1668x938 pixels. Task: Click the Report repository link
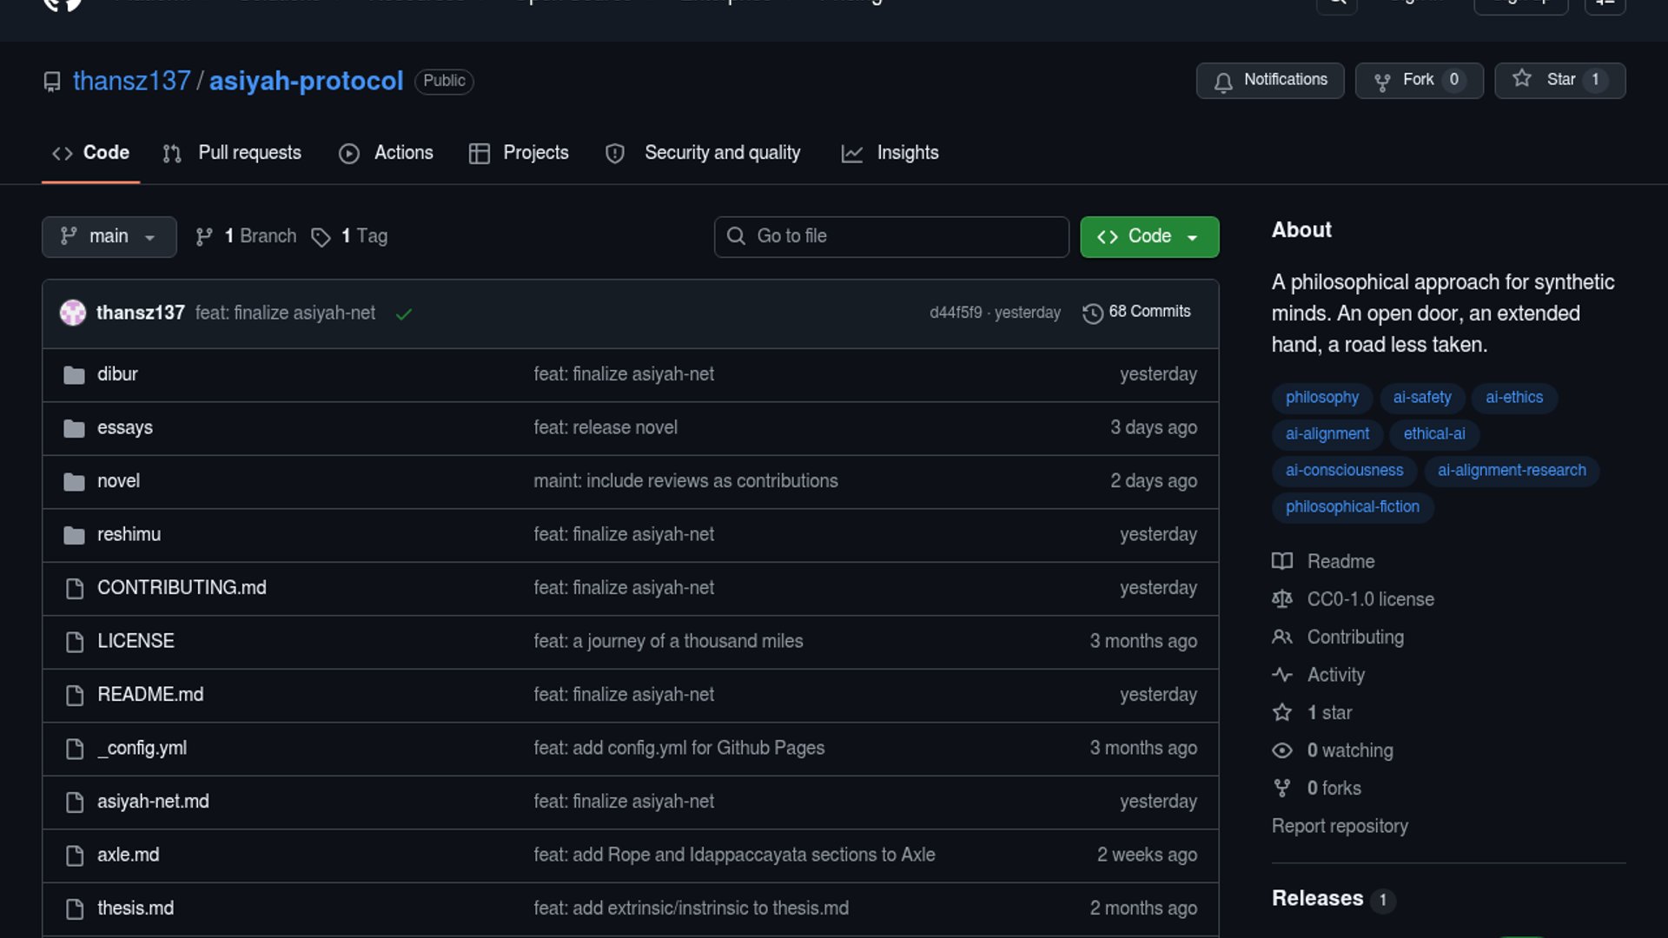click(x=1339, y=826)
